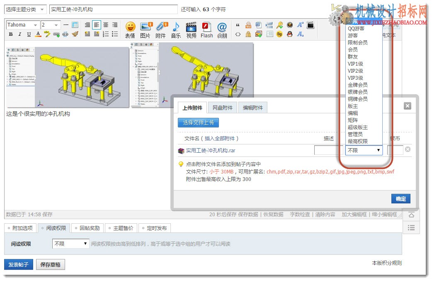The height and width of the screenshot is (281, 432).
Task: Click the subscript A₂ icon
Action: point(300,34)
